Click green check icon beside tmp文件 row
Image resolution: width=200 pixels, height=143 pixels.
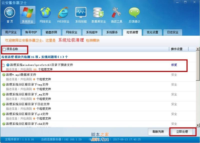[4, 85]
